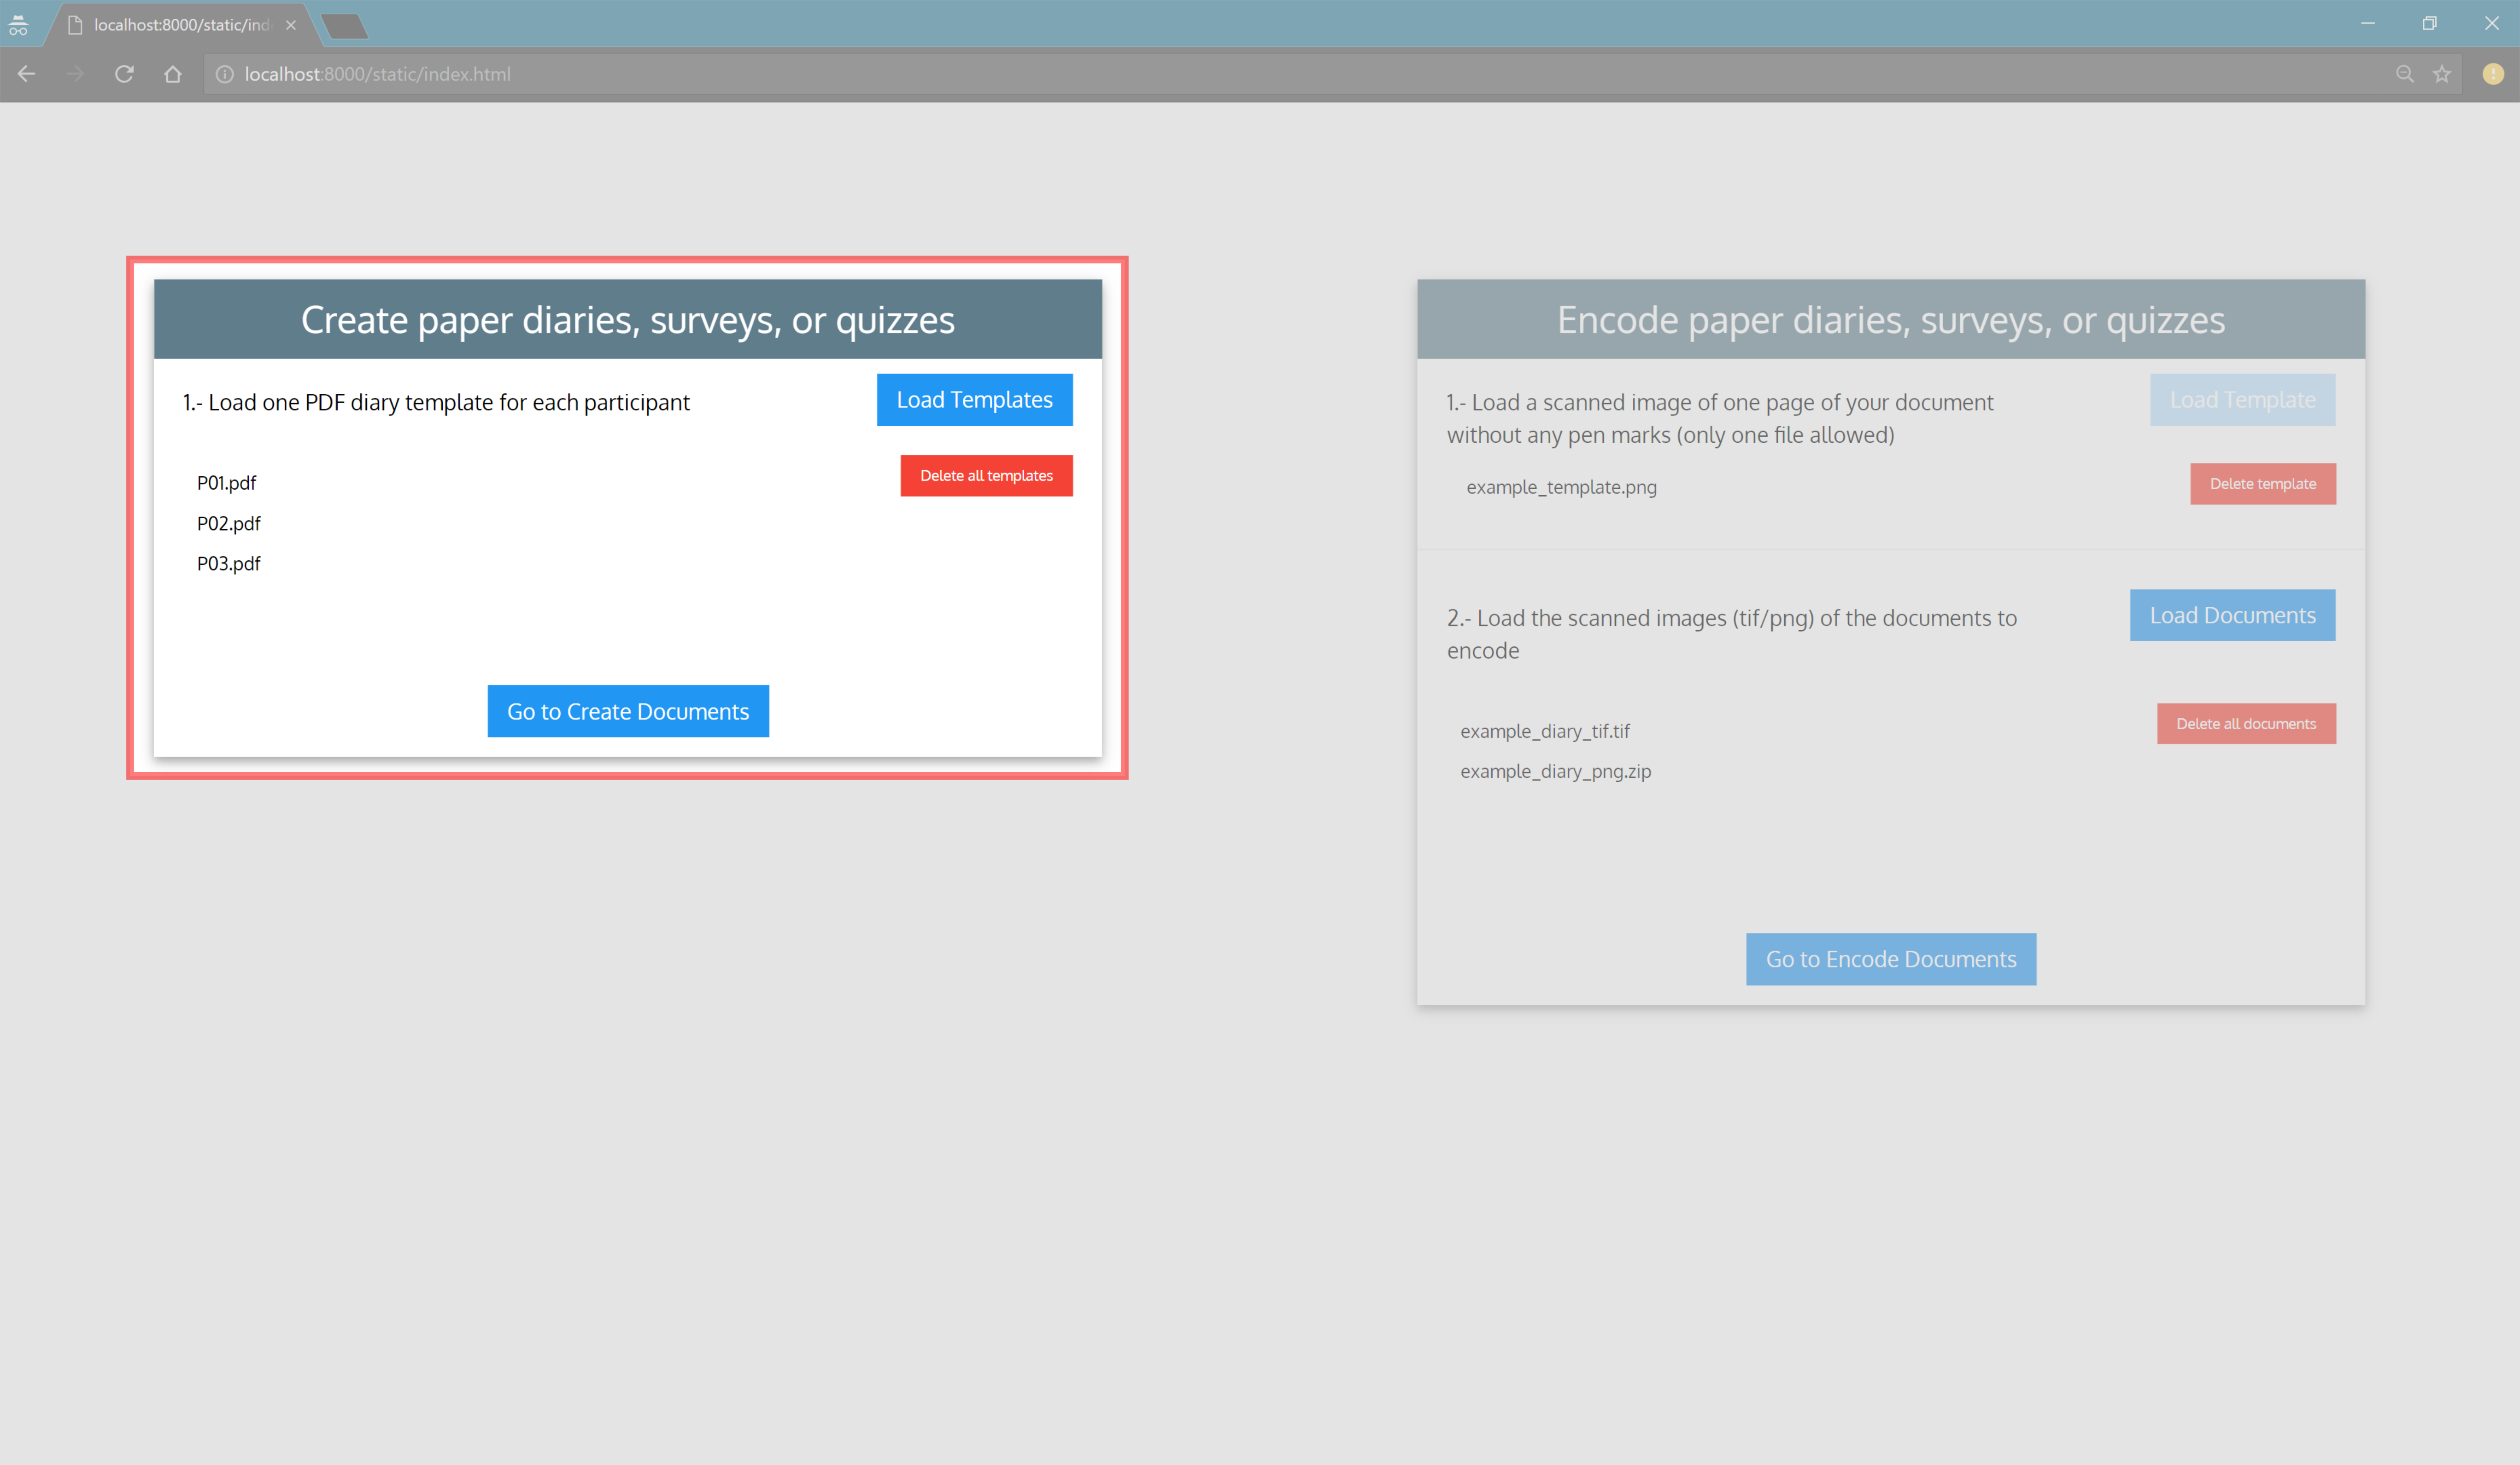Open a new browser tab

click(x=345, y=26)
